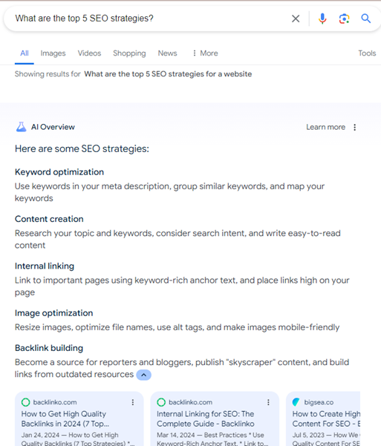Click 'Link to important pages' description
This screenshot has height=446, width=381.
(182, 286)
